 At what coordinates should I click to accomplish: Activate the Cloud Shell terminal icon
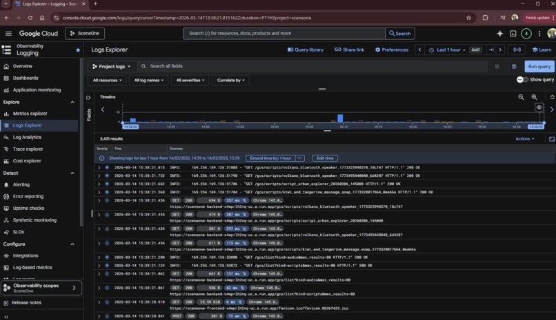pyautogui.click(x=513, y=33)
